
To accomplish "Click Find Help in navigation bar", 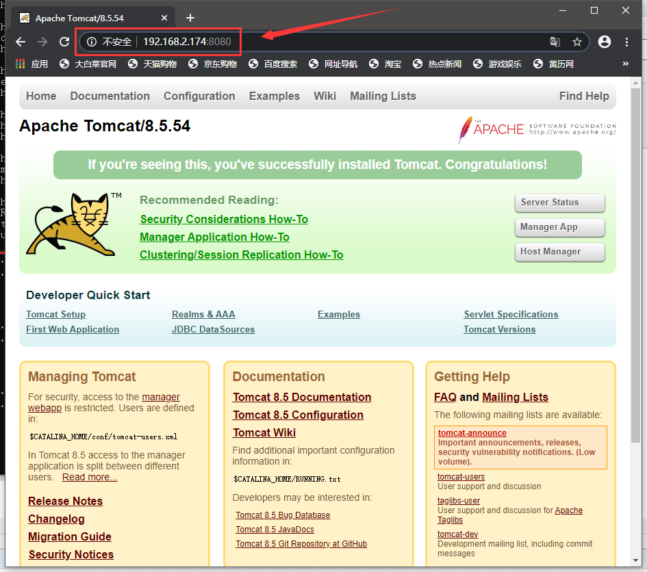I will coord(584,96).
